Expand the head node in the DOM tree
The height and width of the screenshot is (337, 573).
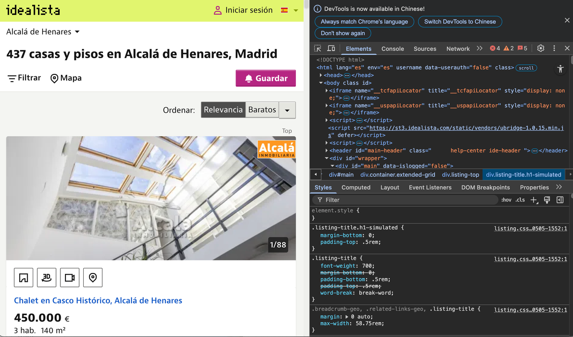(321, 75)
